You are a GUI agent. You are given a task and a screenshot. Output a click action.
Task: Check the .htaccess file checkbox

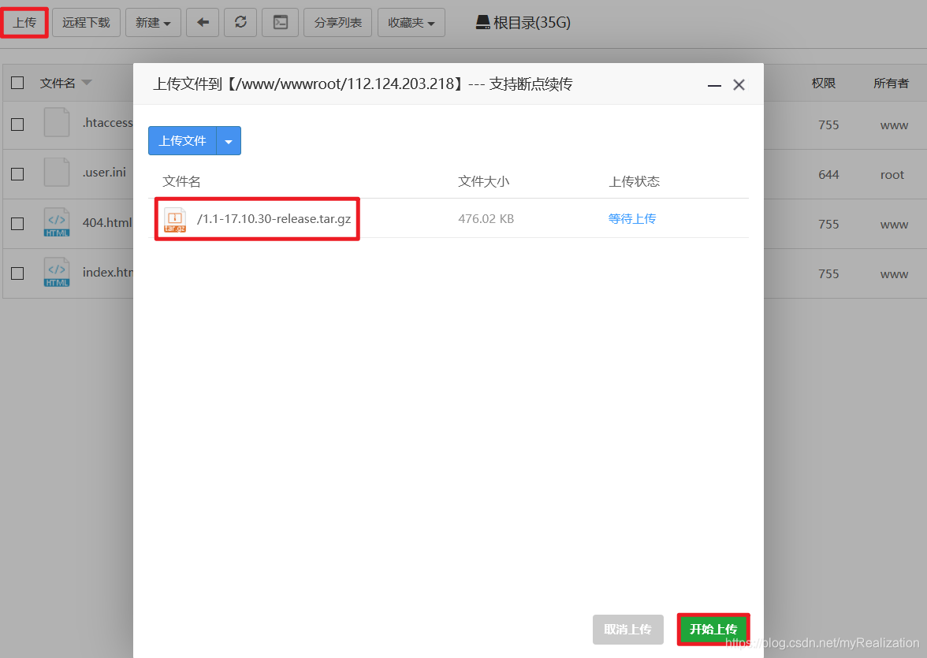point(17,125)
